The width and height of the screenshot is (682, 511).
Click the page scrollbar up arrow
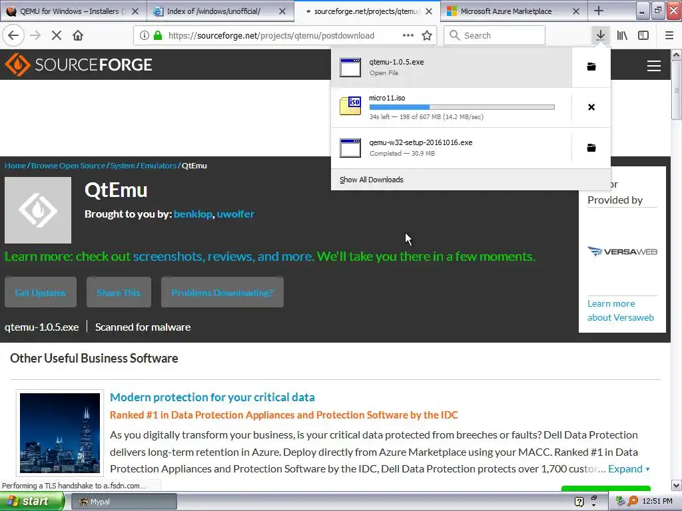(676, 55)
